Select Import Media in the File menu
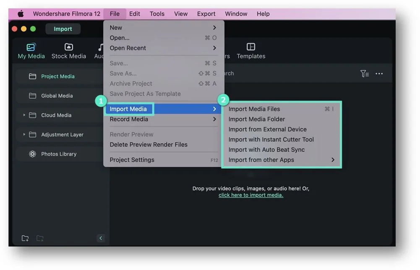420x270 pixels. [x=163, y=109]
